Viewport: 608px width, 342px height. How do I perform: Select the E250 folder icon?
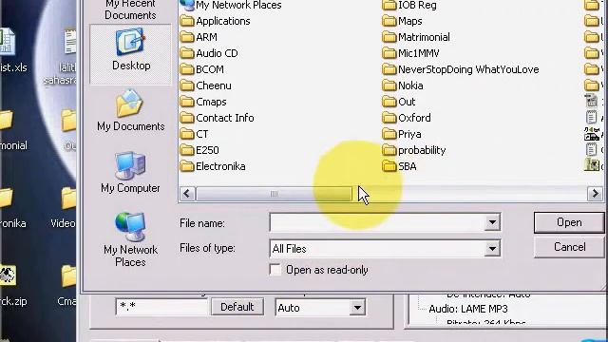tap(187, 150)
